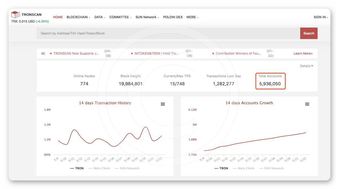Click the TRONSCAN logo icon
This screenshot has width=339, height=189.
pos(16,14)
